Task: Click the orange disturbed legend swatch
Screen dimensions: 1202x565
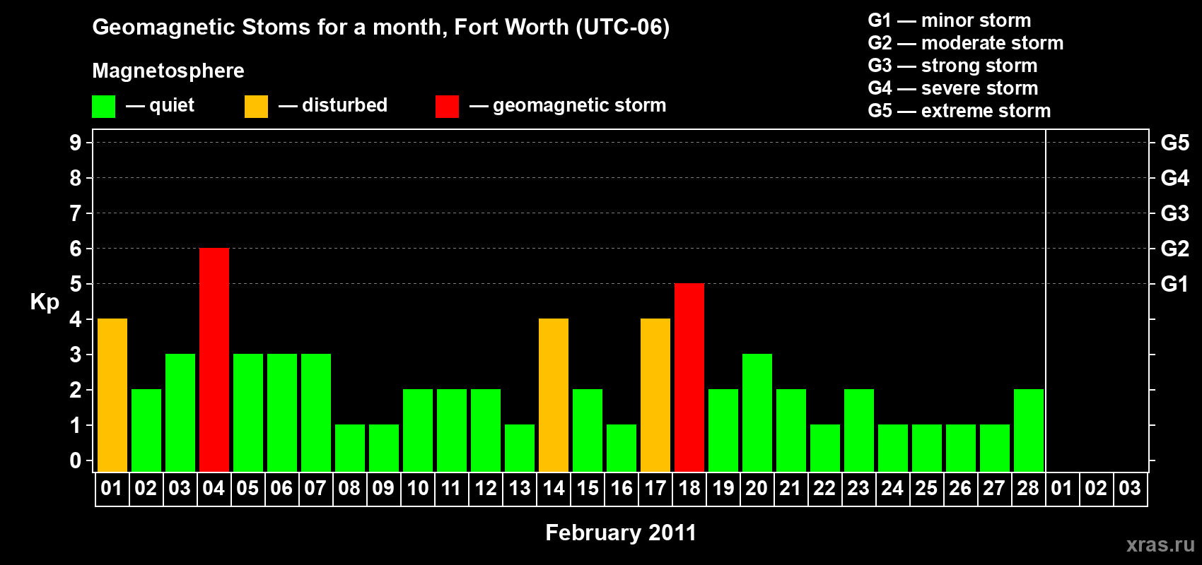Action: [256, 107]
